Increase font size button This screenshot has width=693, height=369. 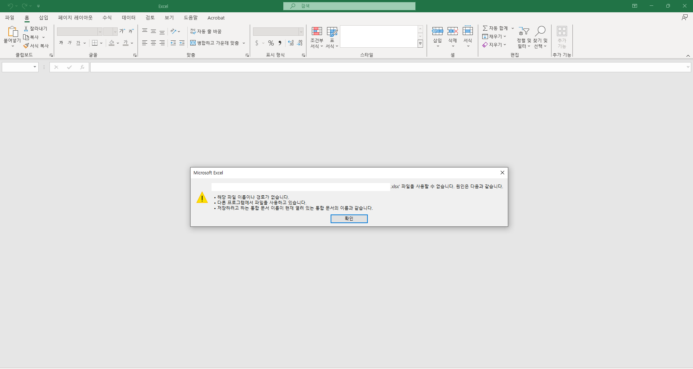tap(122, 31)
